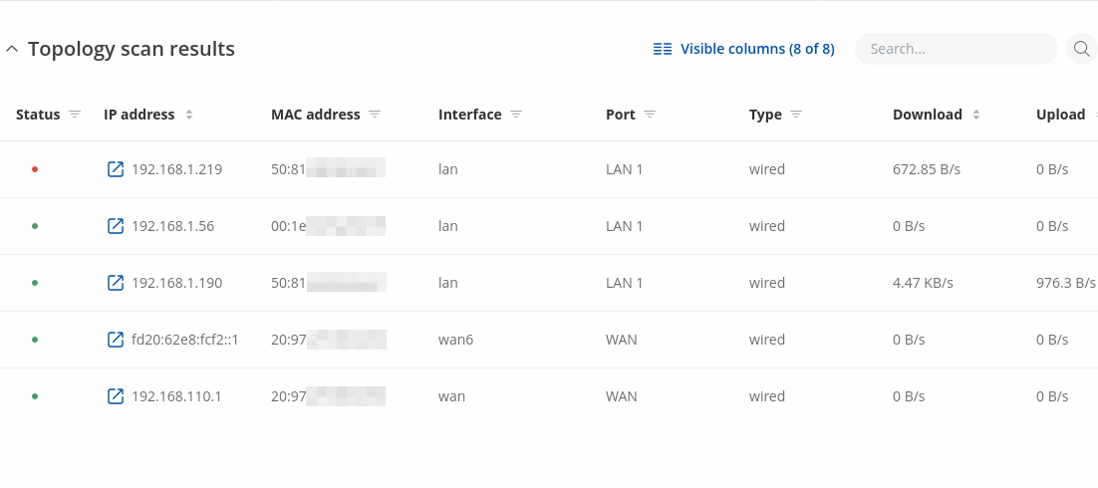Open external link icon for 192.168.1.56
The height and width of the screenshot is (488, 1098).
(116, 226)
